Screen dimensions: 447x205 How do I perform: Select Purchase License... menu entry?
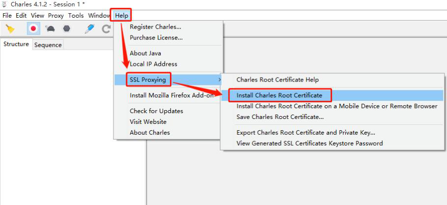(x=168, y=38)
